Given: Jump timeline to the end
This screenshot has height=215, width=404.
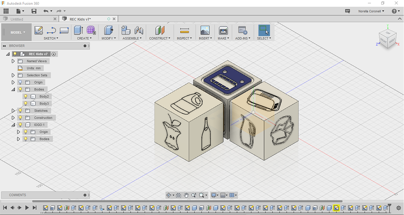Looking at the screenshot, I should [x=35, y=208].
